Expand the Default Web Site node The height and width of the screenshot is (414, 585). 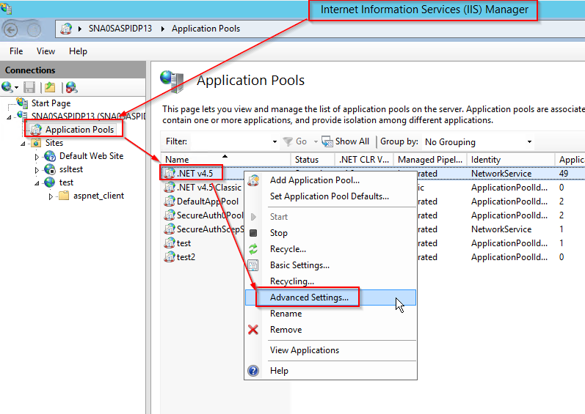pos(37,157)
